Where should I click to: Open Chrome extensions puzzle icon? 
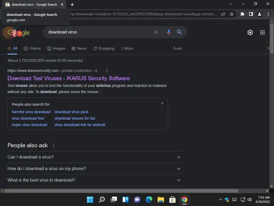(x=242, y=14)
